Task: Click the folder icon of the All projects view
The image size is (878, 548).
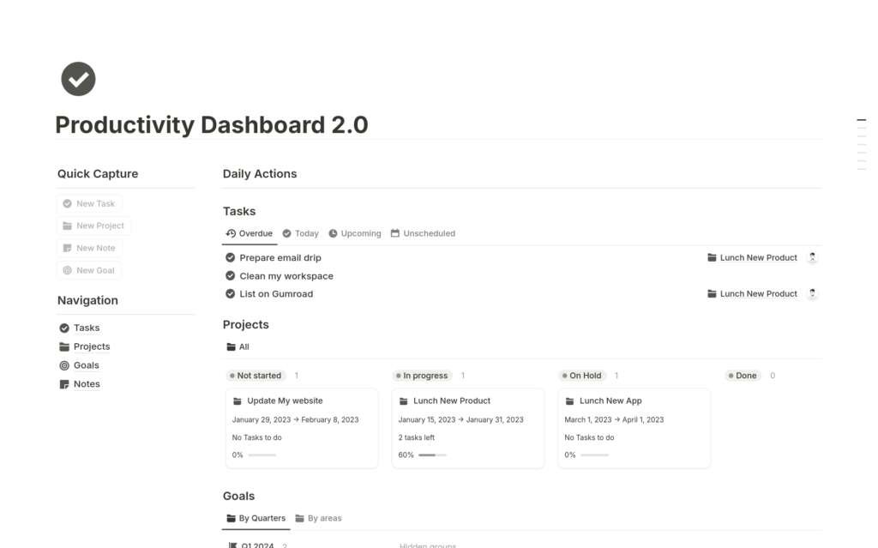Action: (x=231, y=346)
